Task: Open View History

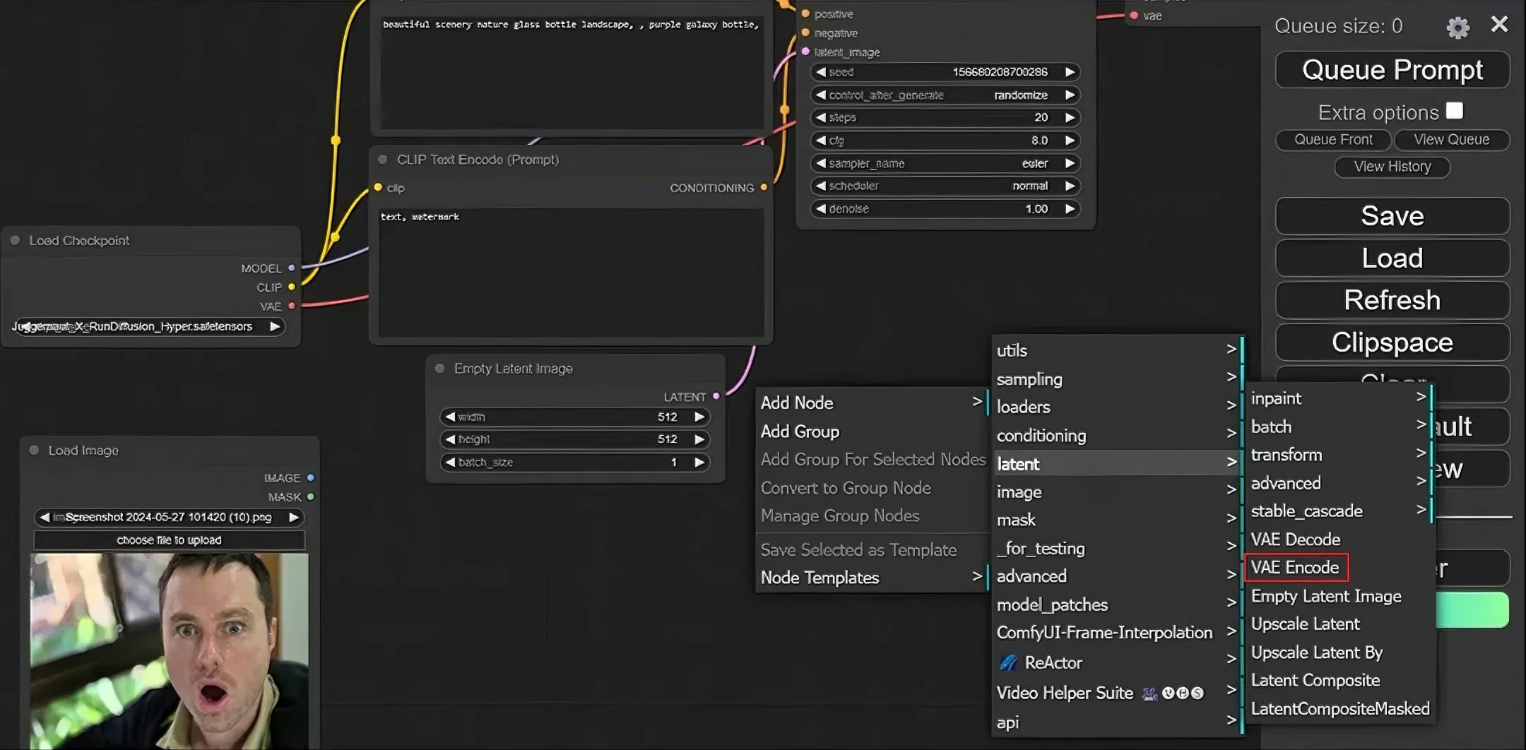Action: pyautogui.click(x=1392, y=167)
